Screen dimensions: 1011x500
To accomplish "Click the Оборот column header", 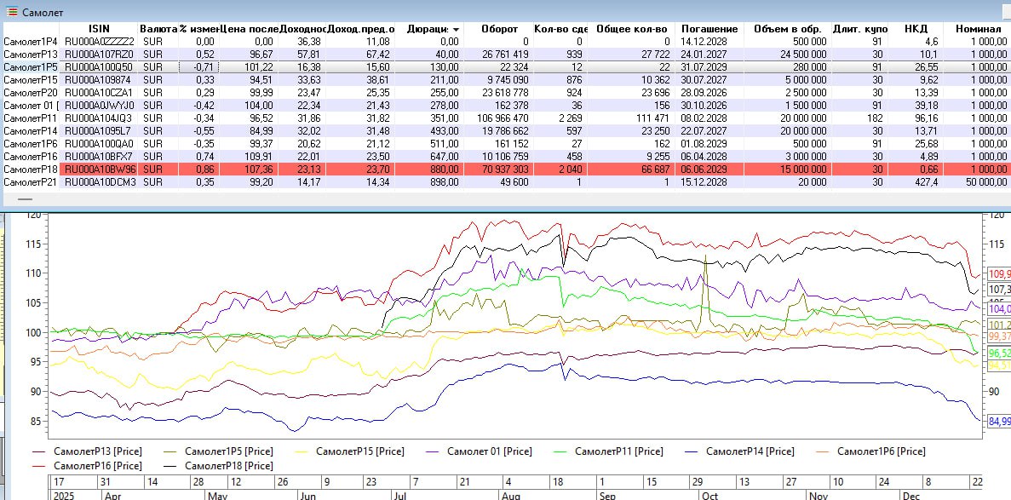I will click(x=499, y=29).
